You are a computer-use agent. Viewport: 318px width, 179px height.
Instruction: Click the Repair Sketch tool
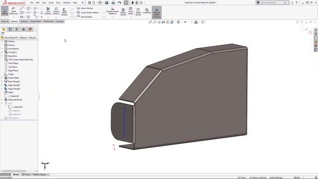(123, 12)
